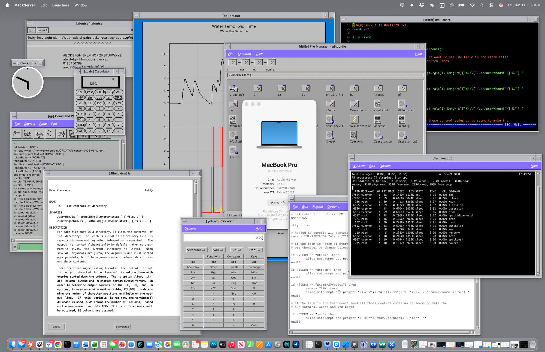Select the 'Xreset' script icon
Image resolution: width=545 pixels, height=352 pixels.
pos(330,135)
